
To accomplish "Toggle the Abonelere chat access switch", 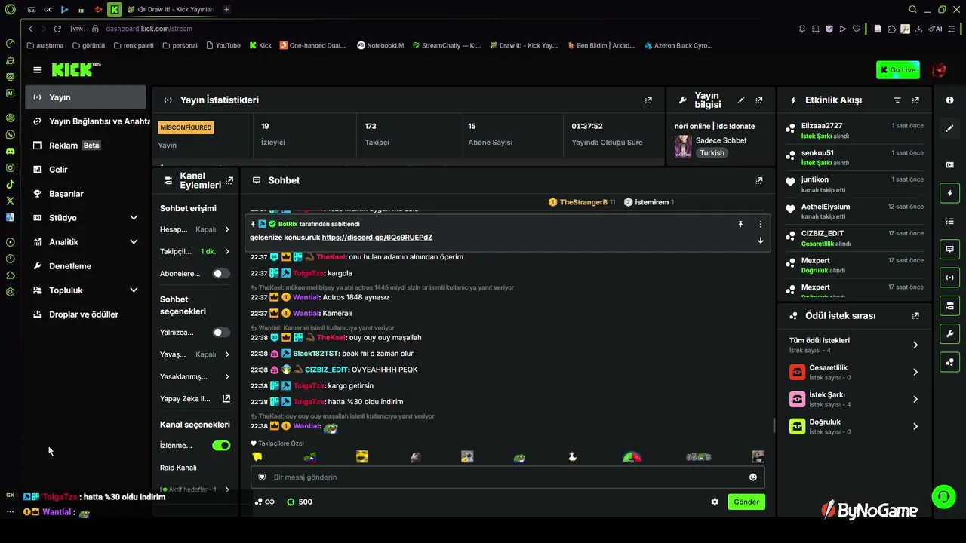I will tap(221, 274).
